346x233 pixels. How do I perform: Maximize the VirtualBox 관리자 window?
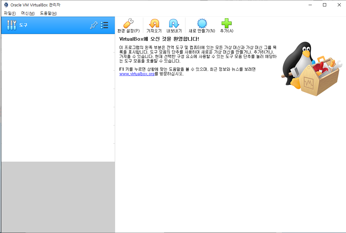(x=324, y=5)
